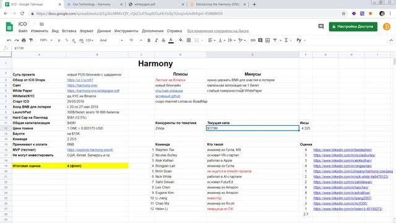Open the orange account avatar
The image size is (396, 223).
tap(387, 27)
